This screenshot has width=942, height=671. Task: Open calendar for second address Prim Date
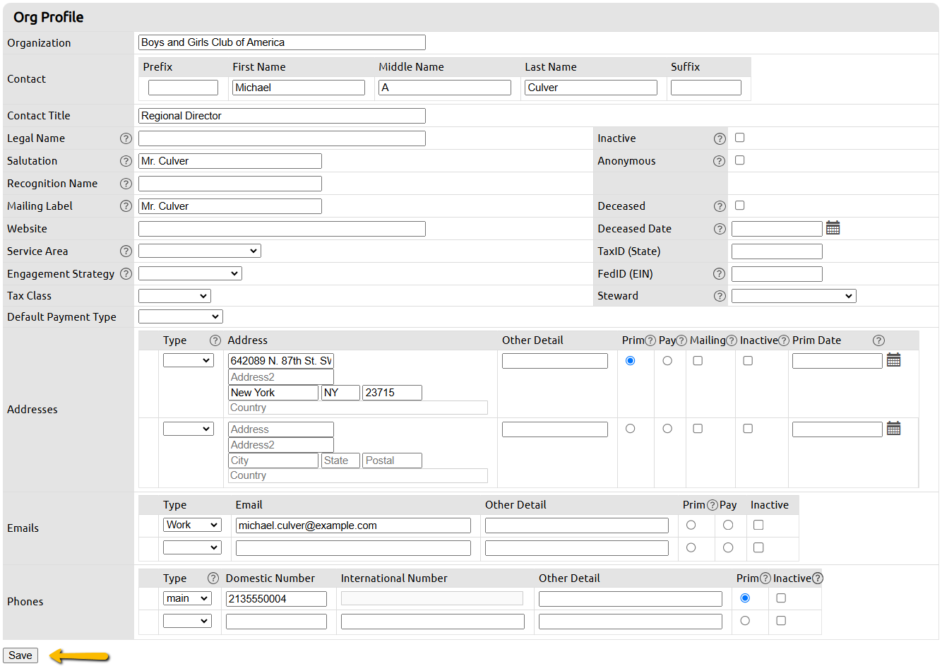click(894, 429)
